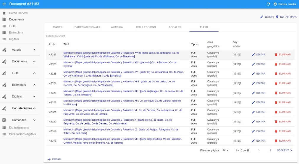The width and height of the screenshot is (299, 164).
Task: Click ELIMINAR button in row 42326
Action: [283, 64]
